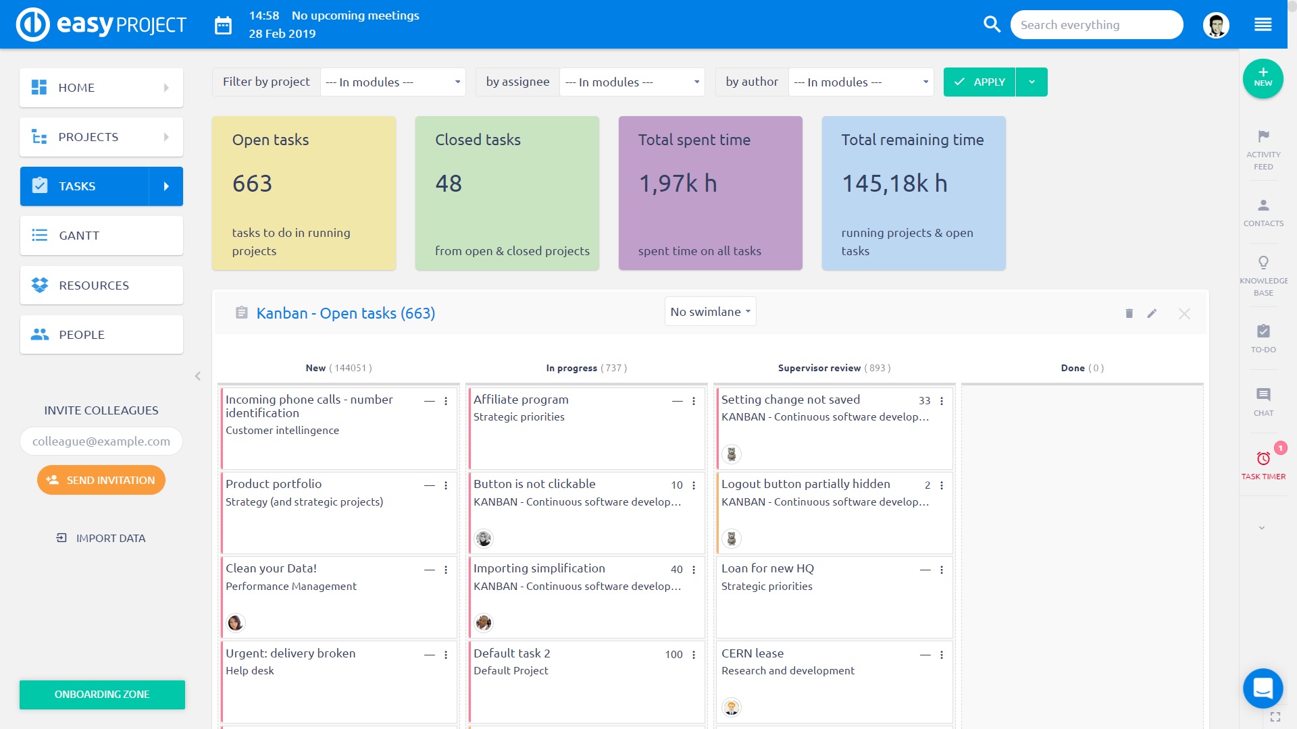Viewport: 1297px width, 729px height.
Task: Edit Kanban widget with pencil icon
Action: pyautogui.click(x=1152, y=313)
